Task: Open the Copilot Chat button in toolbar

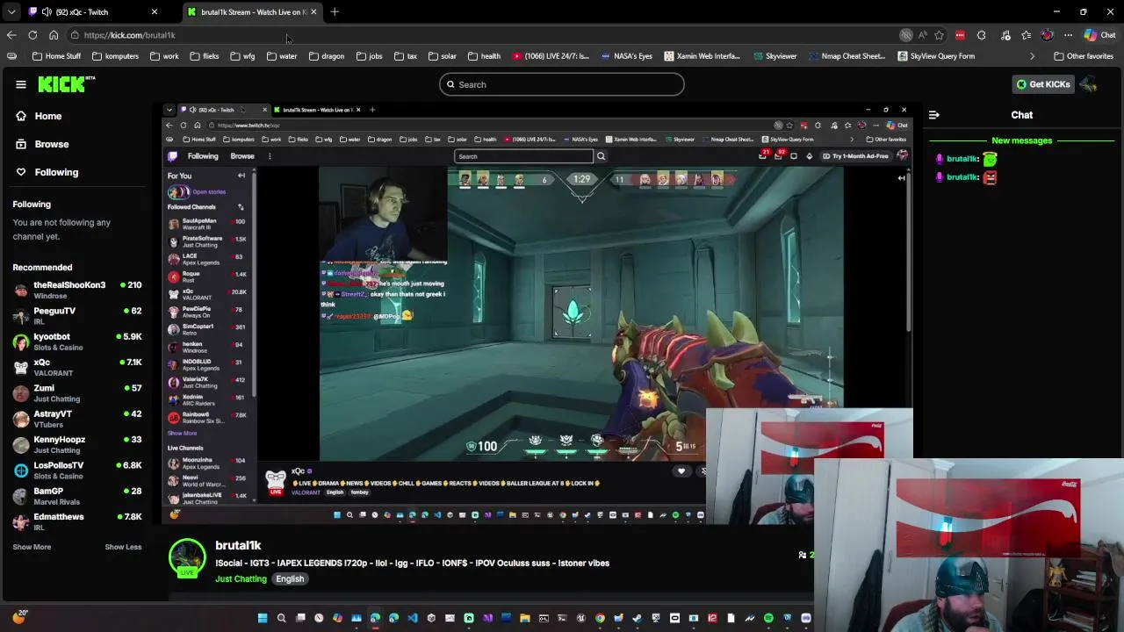Action: tap(1100, 35)
